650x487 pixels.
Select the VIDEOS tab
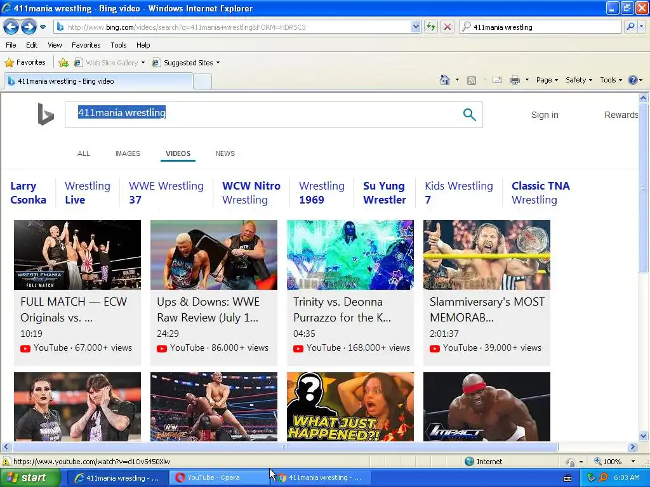[x=178, y=153]
